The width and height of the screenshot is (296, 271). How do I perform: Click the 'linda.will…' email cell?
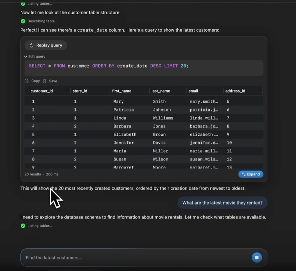204,118
